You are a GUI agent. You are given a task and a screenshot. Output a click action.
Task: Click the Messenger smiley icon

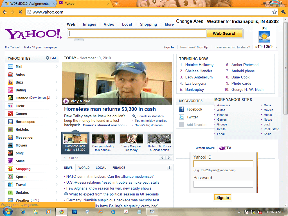point(10,138)
